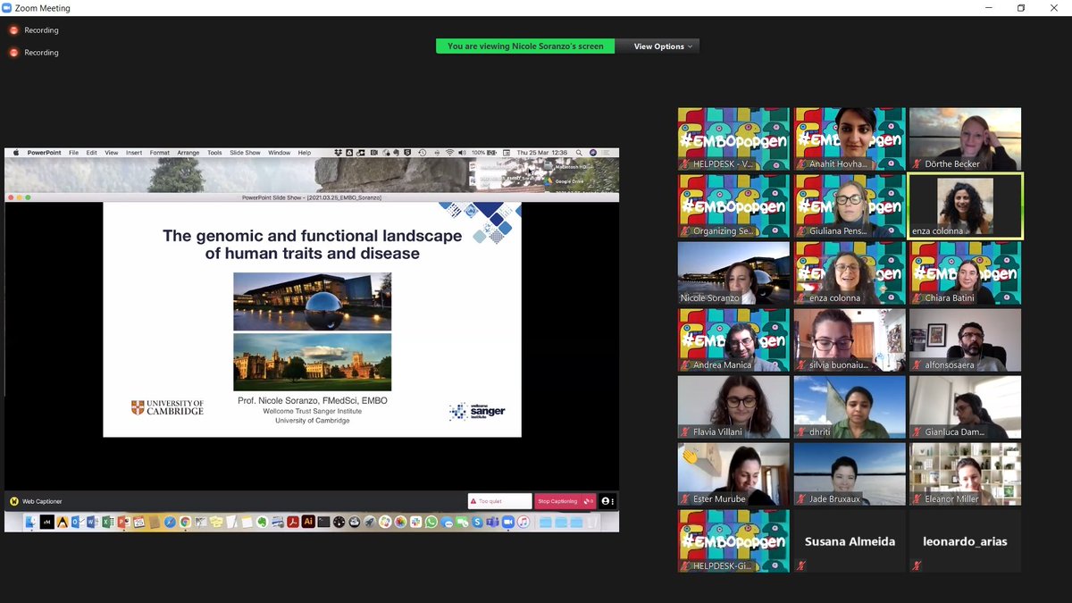Select Jade Bruxaux's video tile
The width and height of the screenshot is (1072, 603).
[x=850, y=473]
